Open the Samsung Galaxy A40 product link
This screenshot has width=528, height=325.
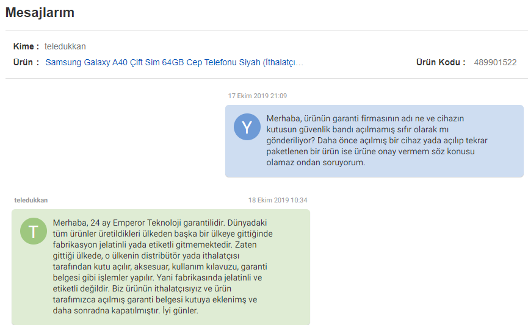[x=175, y=63]
